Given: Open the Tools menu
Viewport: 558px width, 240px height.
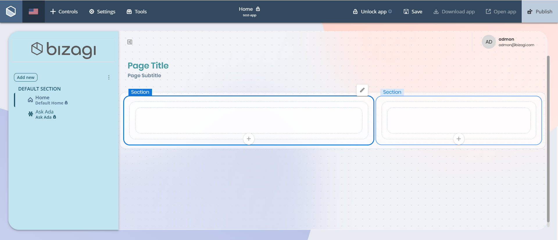Looking at the screenshot, I should 137,12.
